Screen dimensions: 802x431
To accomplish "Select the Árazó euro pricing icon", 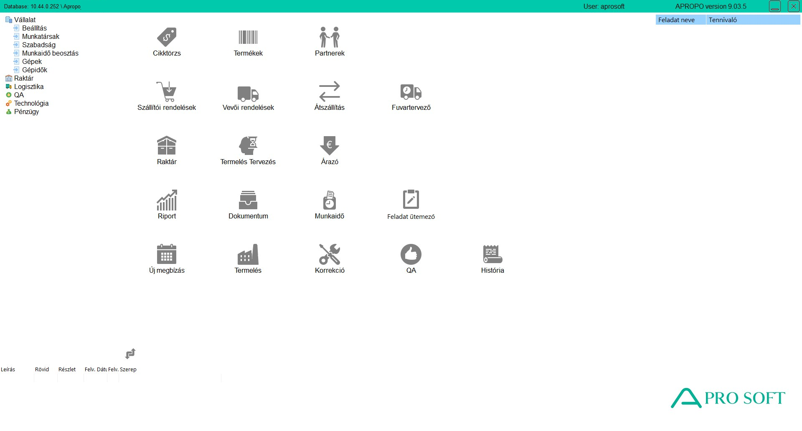I will (330, 146).
